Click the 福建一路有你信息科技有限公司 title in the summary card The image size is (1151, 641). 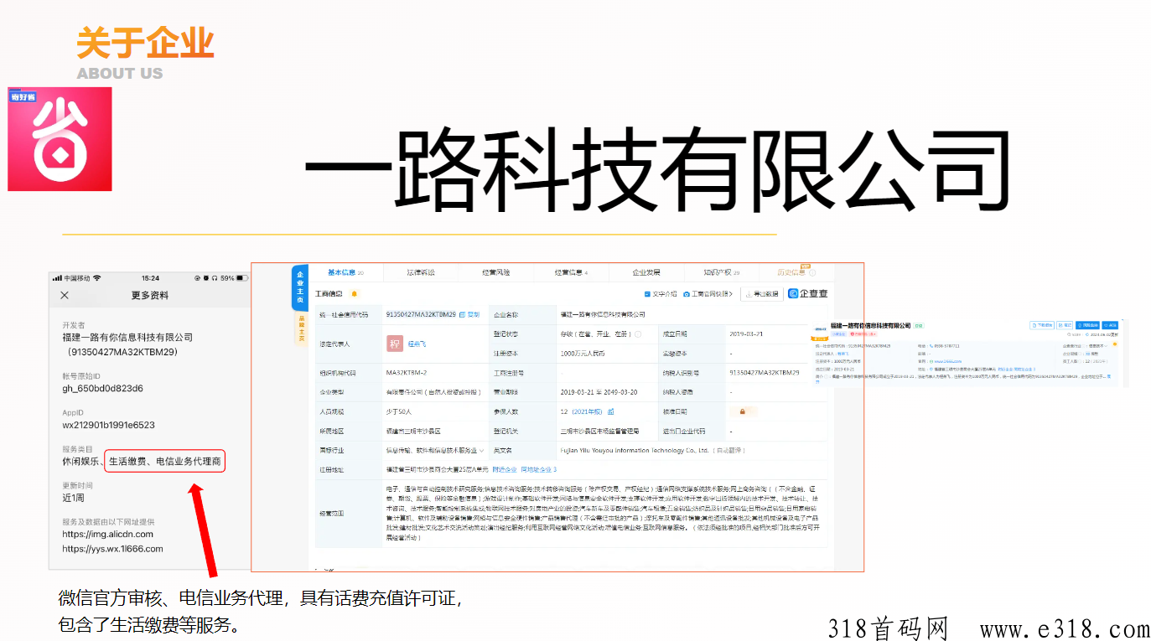pyautogui.click(x=870, y=325)
